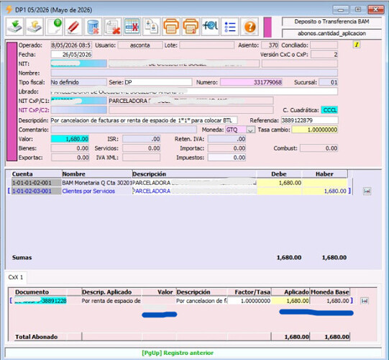The height and width of the screenshot is (360, 389).
Task: Click the duplicate documents icon
Action: tap(152, 26)
